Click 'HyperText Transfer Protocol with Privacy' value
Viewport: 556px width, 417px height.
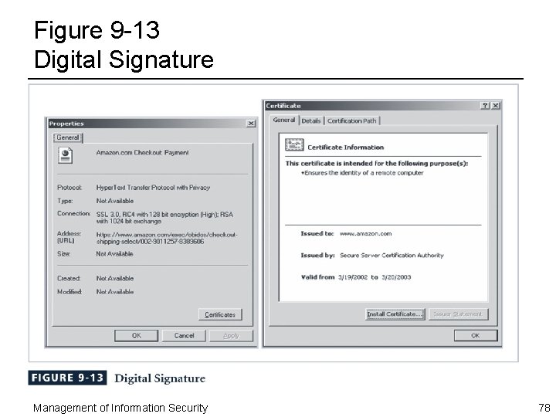click(x=153, y=187)
